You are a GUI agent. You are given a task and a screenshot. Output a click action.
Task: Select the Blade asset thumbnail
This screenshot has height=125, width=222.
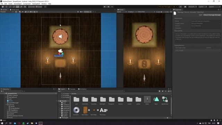[147, 99]
